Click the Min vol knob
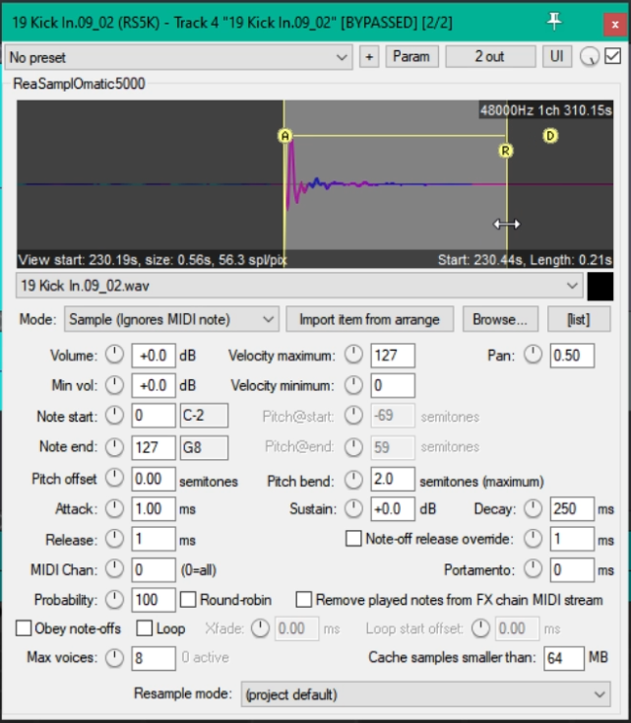The height and width of the screenshot is (723, 631). pos(114,385)
